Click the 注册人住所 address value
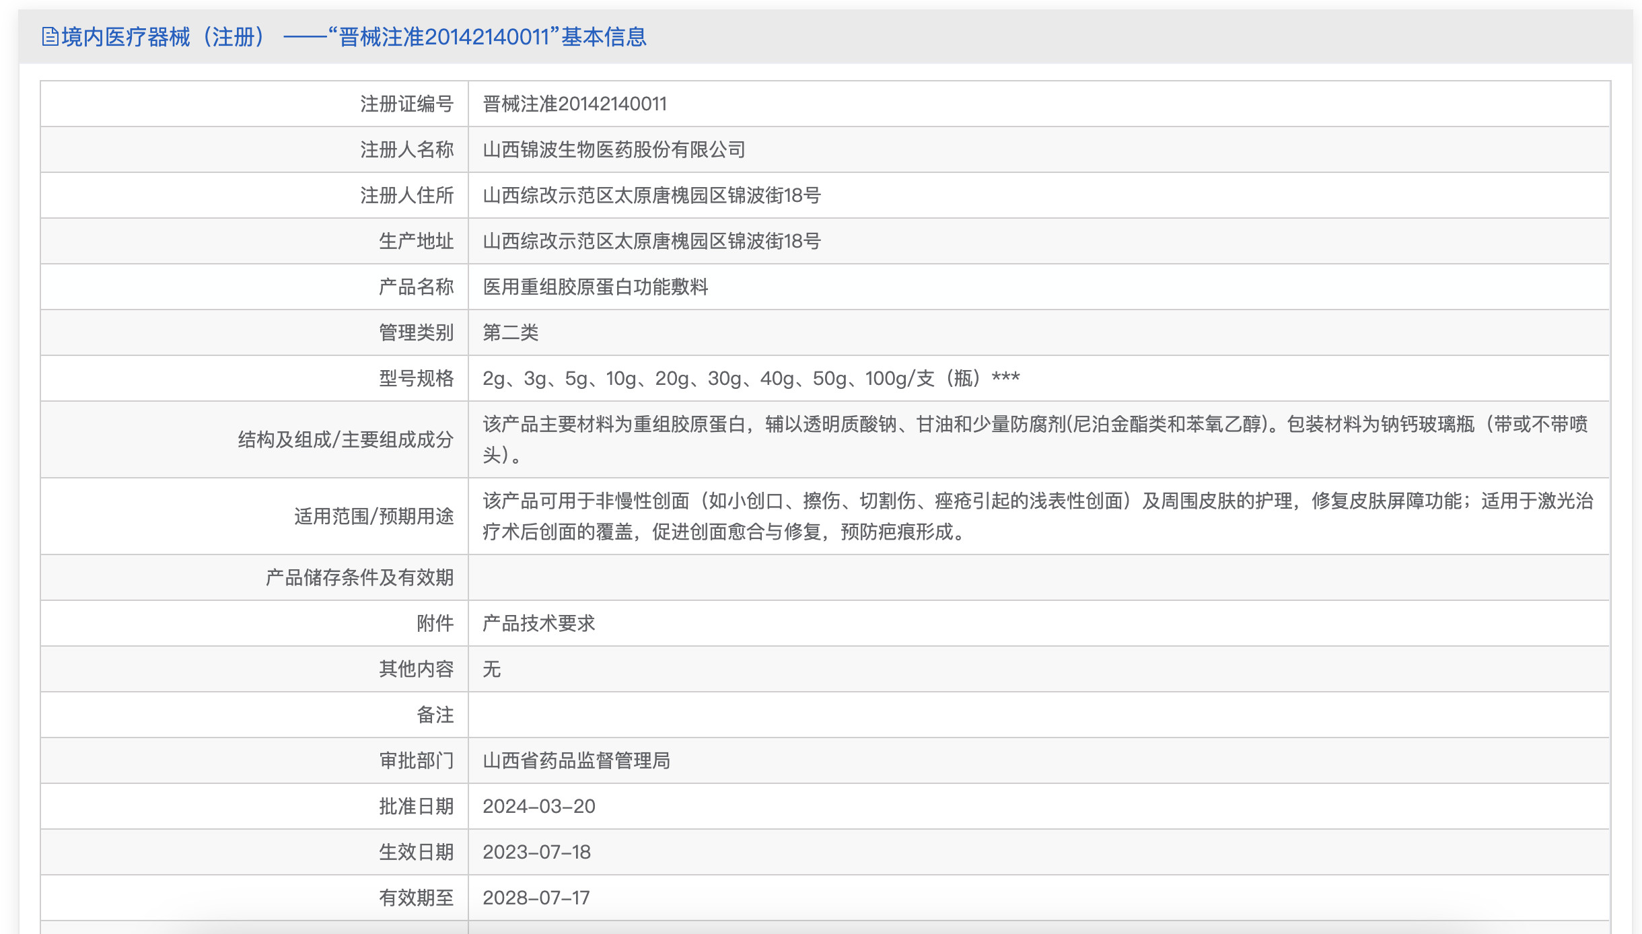 [x=651, y=195]
